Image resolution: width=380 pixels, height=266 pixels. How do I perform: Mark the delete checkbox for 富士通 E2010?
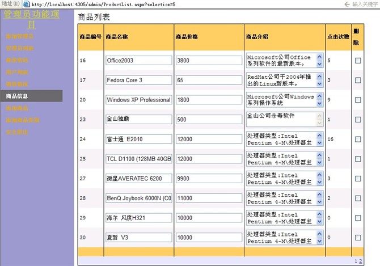click(x=358, y=139)
